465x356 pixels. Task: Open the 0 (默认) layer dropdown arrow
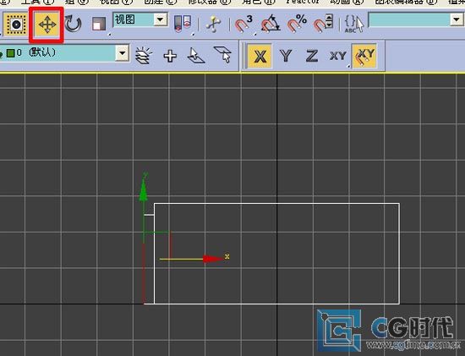click(122, 53)
